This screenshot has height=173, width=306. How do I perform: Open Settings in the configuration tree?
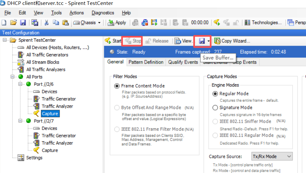coord(34,158)
